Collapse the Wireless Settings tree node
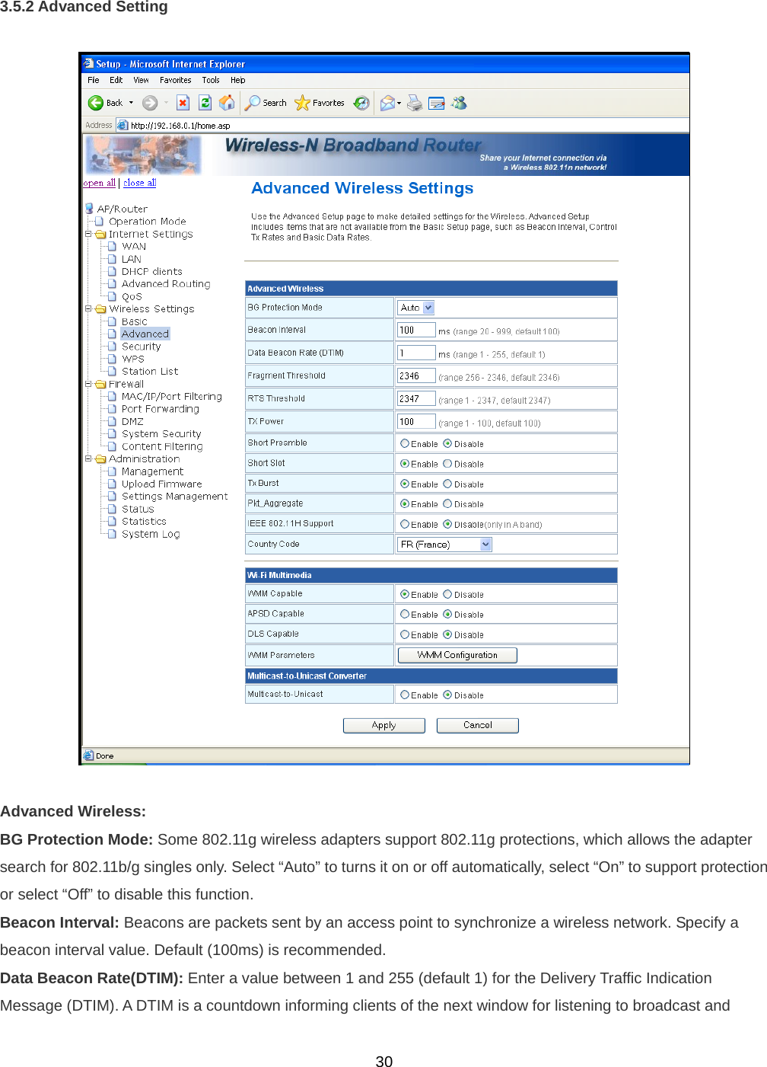This screenshot has width=767, height=1067. pos(88,308)
